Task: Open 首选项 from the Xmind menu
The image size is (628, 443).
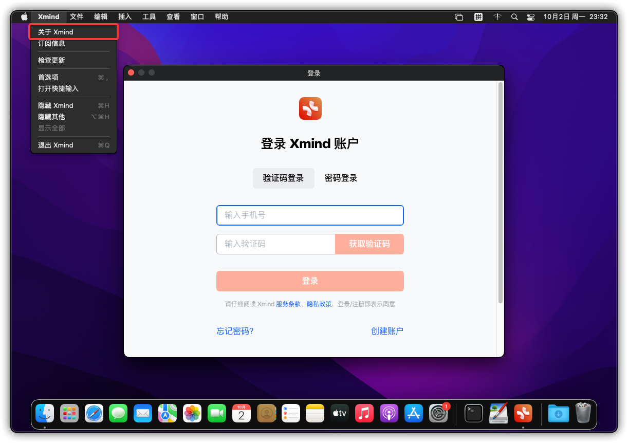Action: coord(48,77)
